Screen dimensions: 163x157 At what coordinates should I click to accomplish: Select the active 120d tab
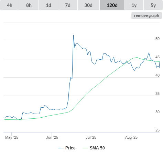[x=112, y=5]
